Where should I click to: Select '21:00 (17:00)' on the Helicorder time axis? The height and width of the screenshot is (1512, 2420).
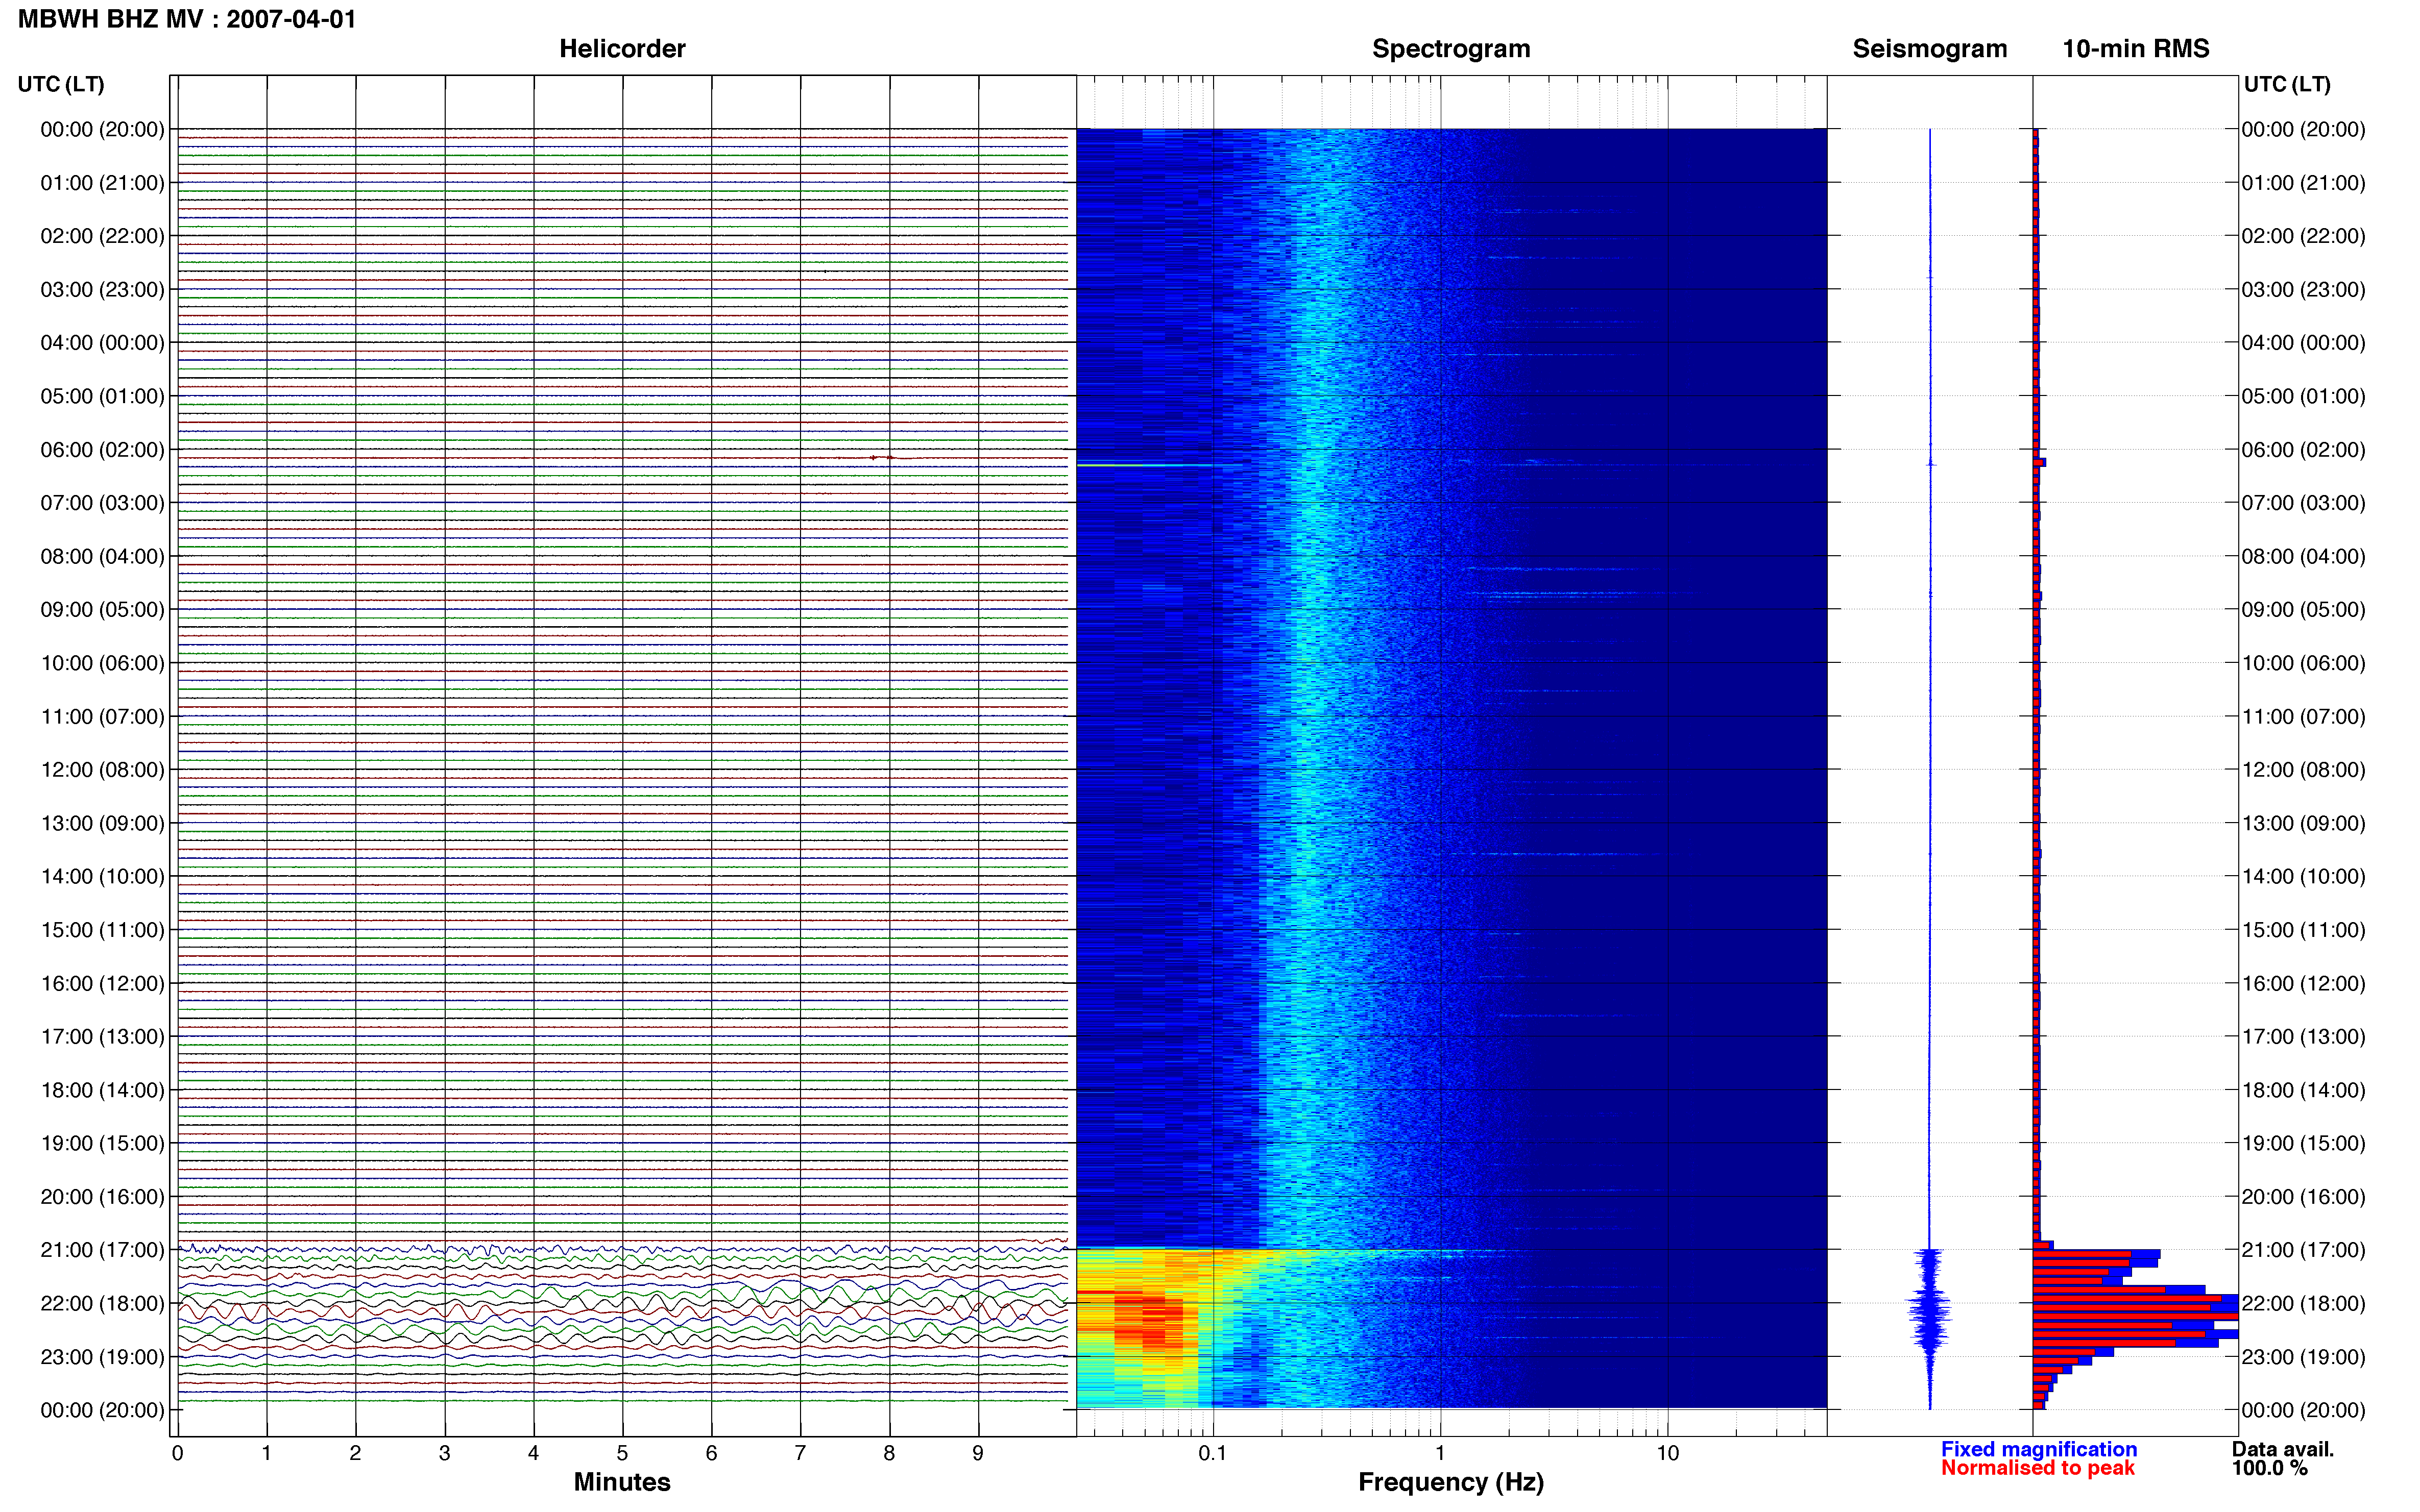(102, 1250)
